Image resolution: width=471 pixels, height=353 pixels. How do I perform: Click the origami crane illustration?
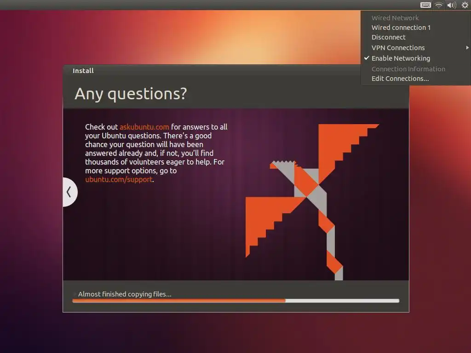312,202
